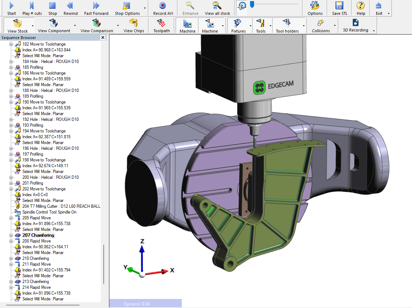Click the Help button

pos(360,6)
